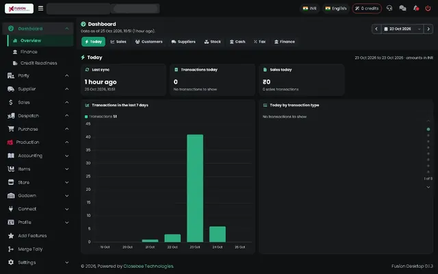This screenshot has width=438, height=274.
Task: Click the 22 Oct chart bar
Action: (172, 238)
